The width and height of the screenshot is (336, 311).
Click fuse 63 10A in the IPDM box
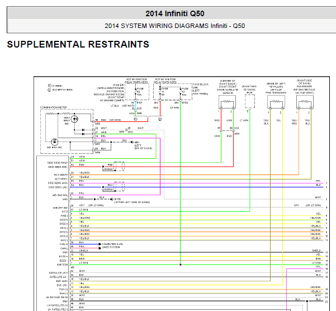pyautogui.click(x=139, y=92)
